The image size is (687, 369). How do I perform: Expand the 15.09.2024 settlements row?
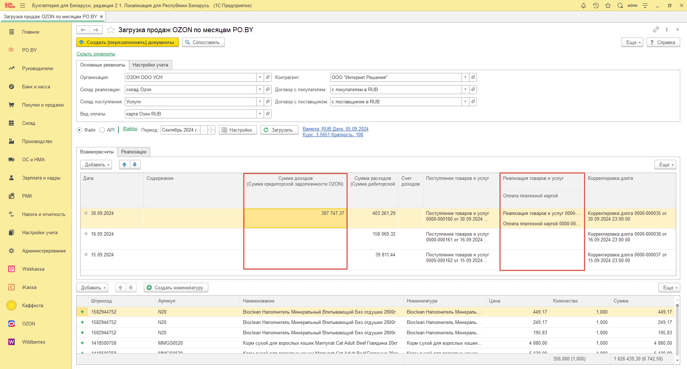pos(86,255)
